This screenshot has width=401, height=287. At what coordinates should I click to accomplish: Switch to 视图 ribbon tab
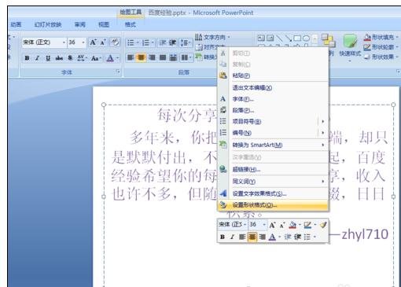tap(104, 24)
